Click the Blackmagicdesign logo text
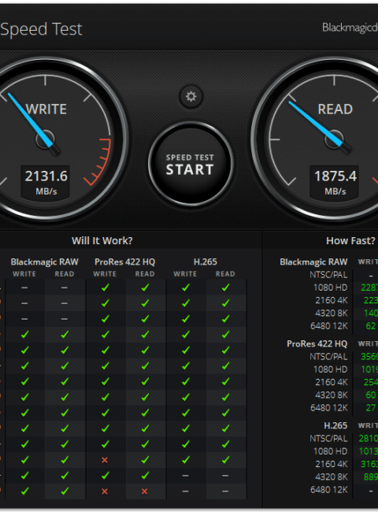Viewport: 378px width, 512px height. pos(350,28)
